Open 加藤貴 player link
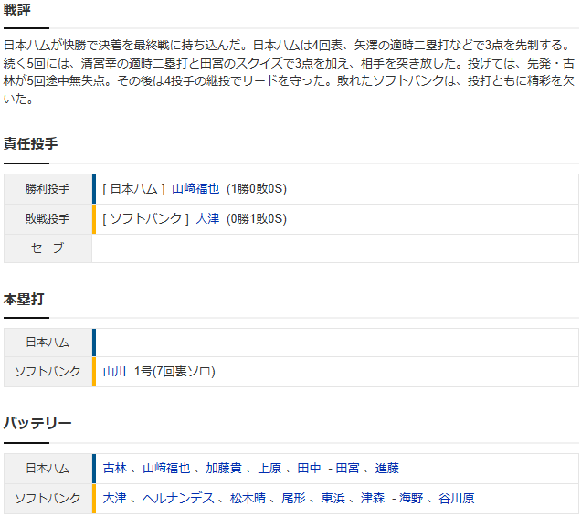This screenshot has width=581, height=517. pyautogui.click(x=224, y=468)
